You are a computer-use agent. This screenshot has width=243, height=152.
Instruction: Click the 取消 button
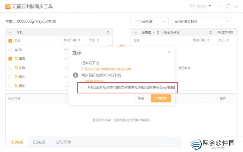[141, 98]
